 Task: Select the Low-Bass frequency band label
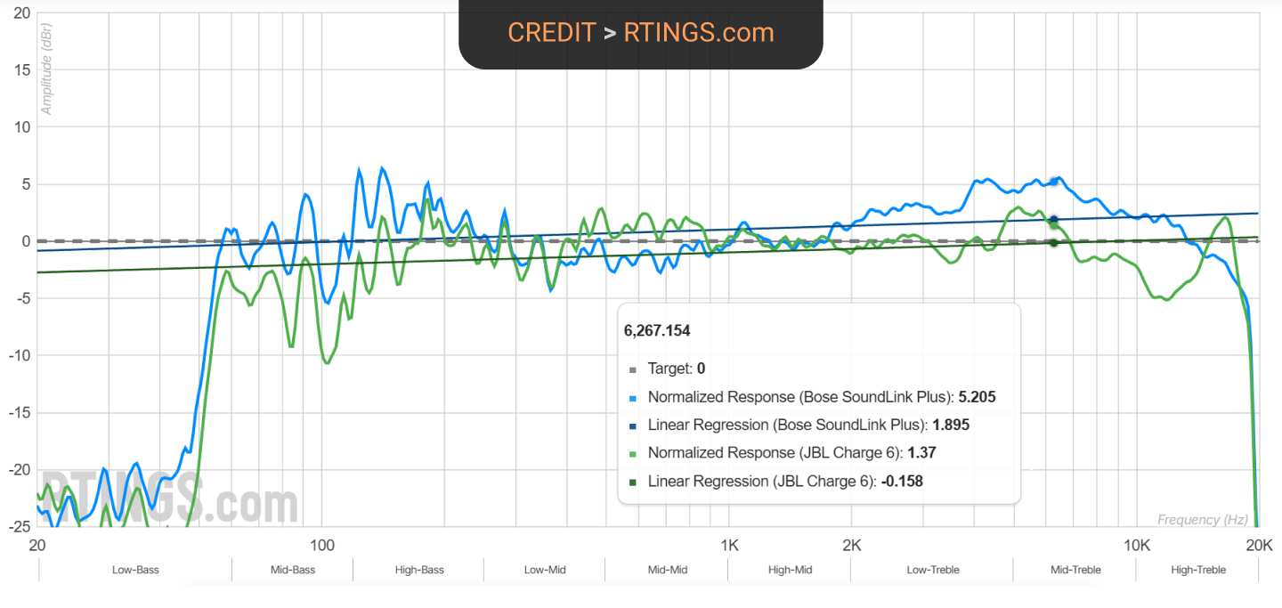(x=135, y=570)
